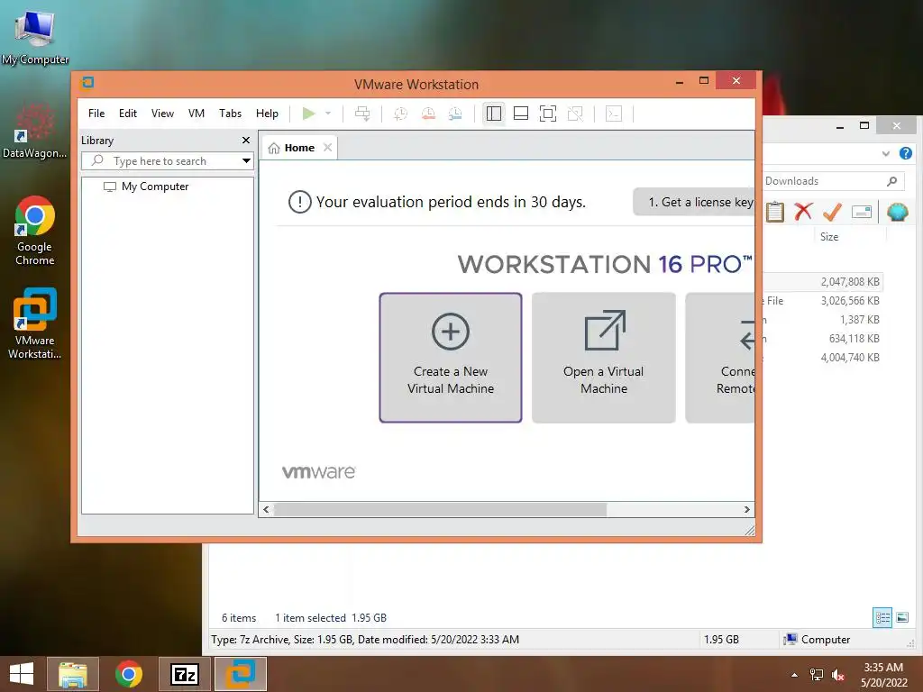This screenshot has width=923, height=692.
Task: Open VMware Workstation desktop shortcut
Action: tap(35, 323)
